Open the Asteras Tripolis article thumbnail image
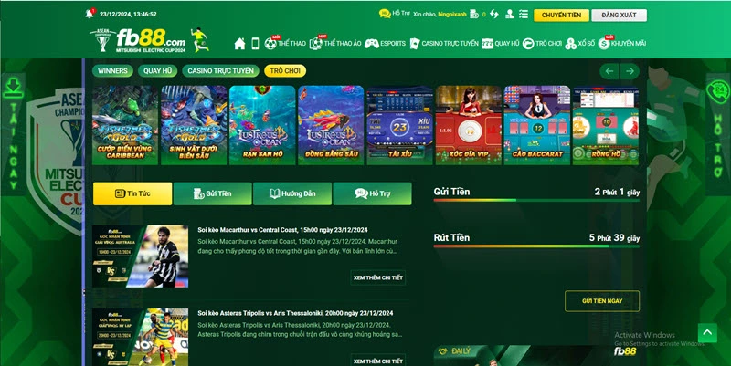 point(141,337)
